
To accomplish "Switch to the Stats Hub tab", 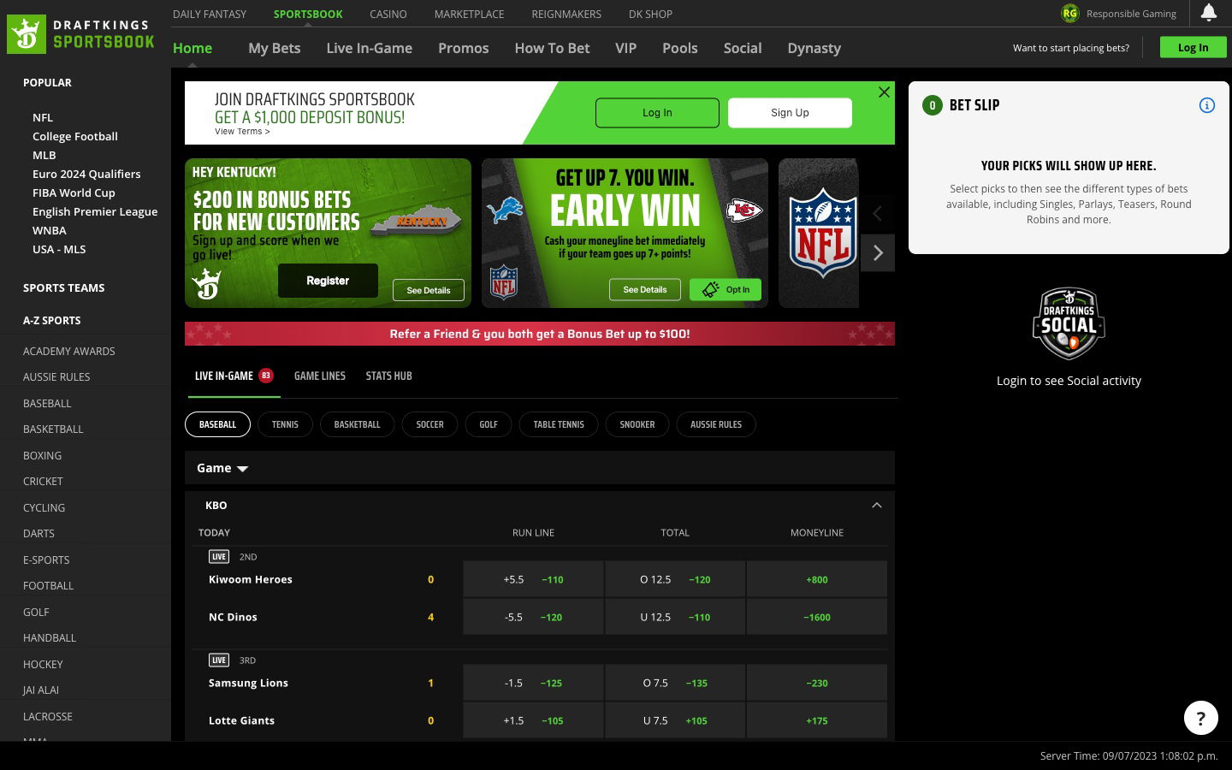I will click(388, 376).
